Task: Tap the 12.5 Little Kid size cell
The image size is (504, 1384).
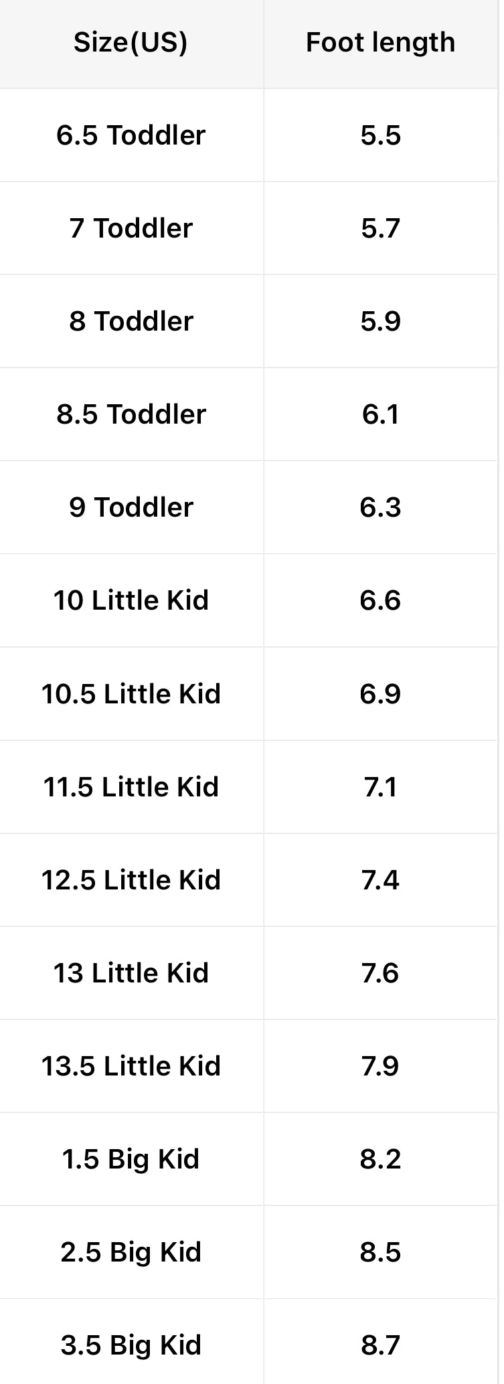Action: (131, 880)
